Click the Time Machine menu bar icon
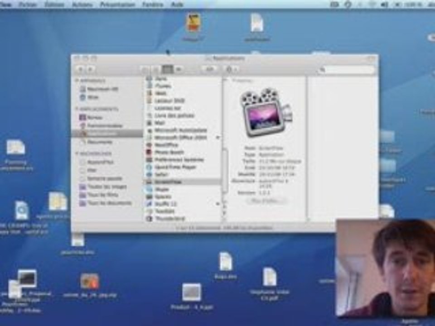The image size is (435, 326). pyautogui.click(x=348, y=5)
